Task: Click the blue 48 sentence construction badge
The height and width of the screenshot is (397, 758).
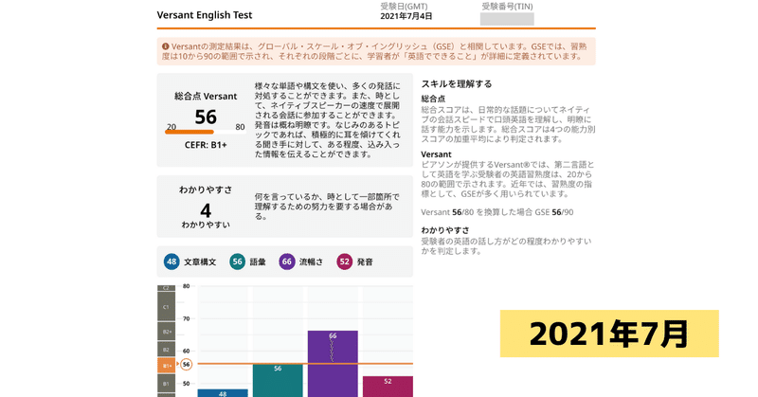Action: (171, 262)
